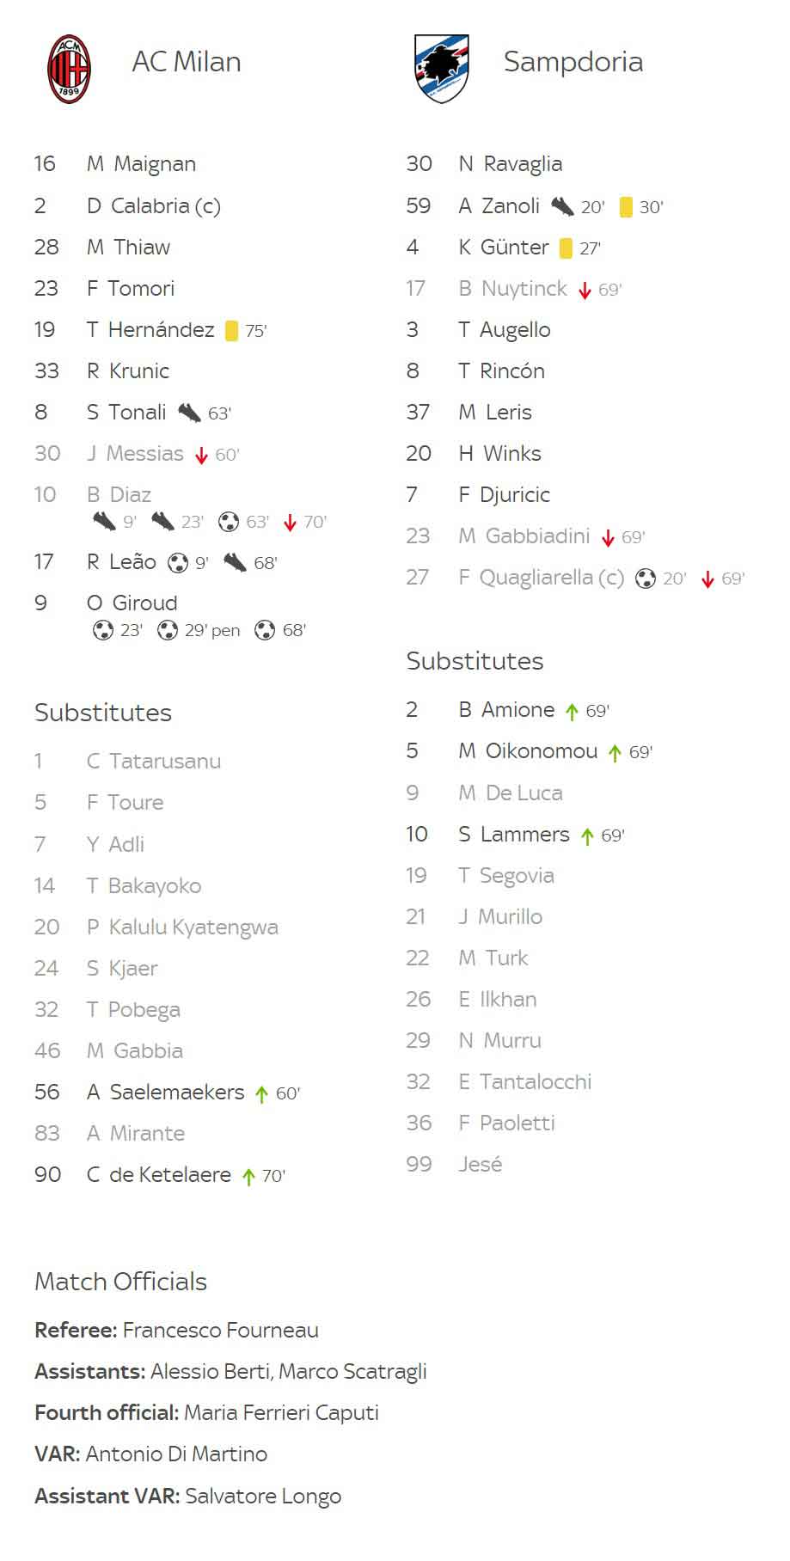790x1561 pixels.
Task: Click Quagliarella's goal ball icon at 20'
Action: 646,578
